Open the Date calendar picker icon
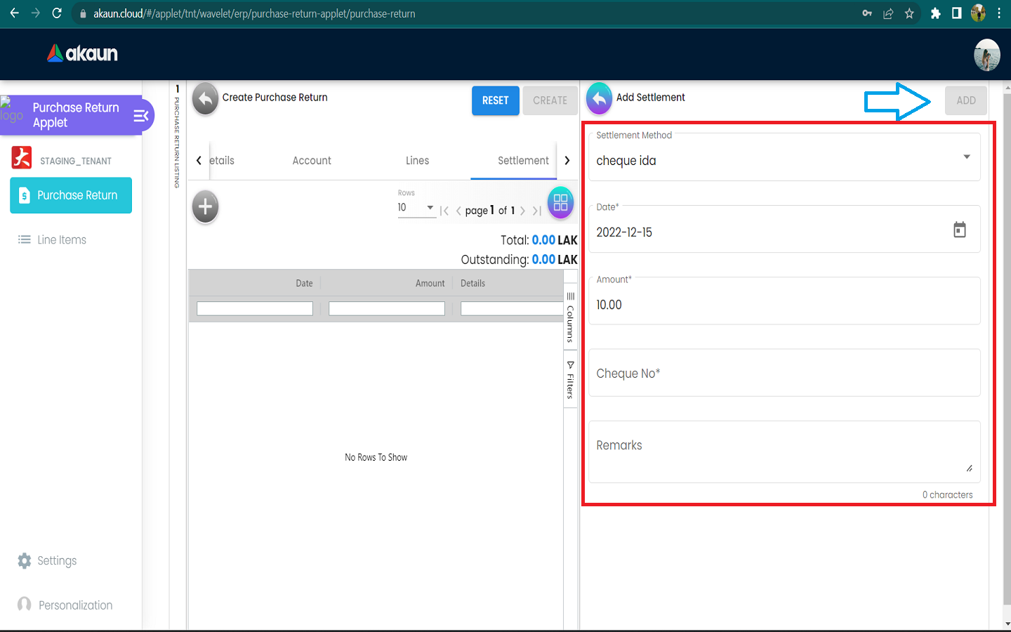 (x=960, y=230)
